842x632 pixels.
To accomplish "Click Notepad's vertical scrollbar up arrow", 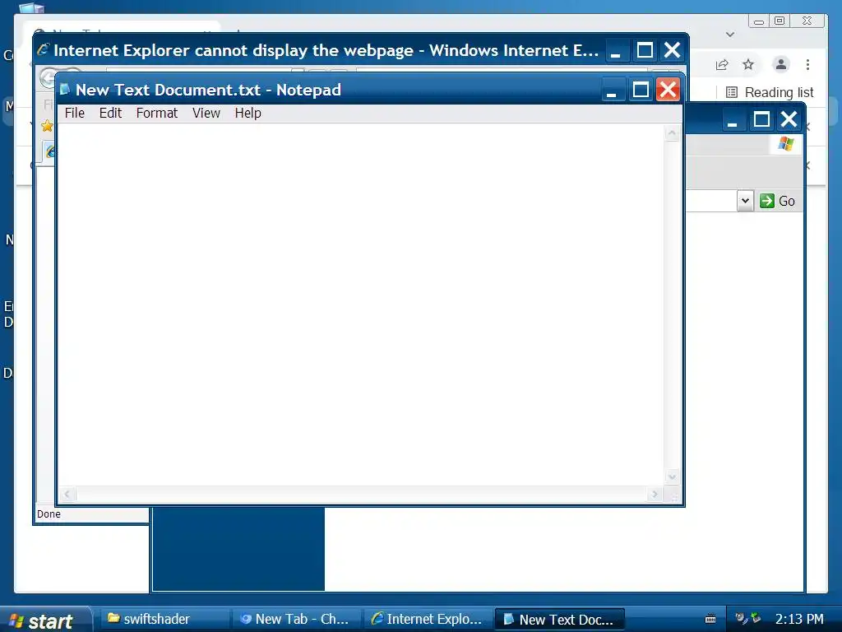I will pos(672,132).
